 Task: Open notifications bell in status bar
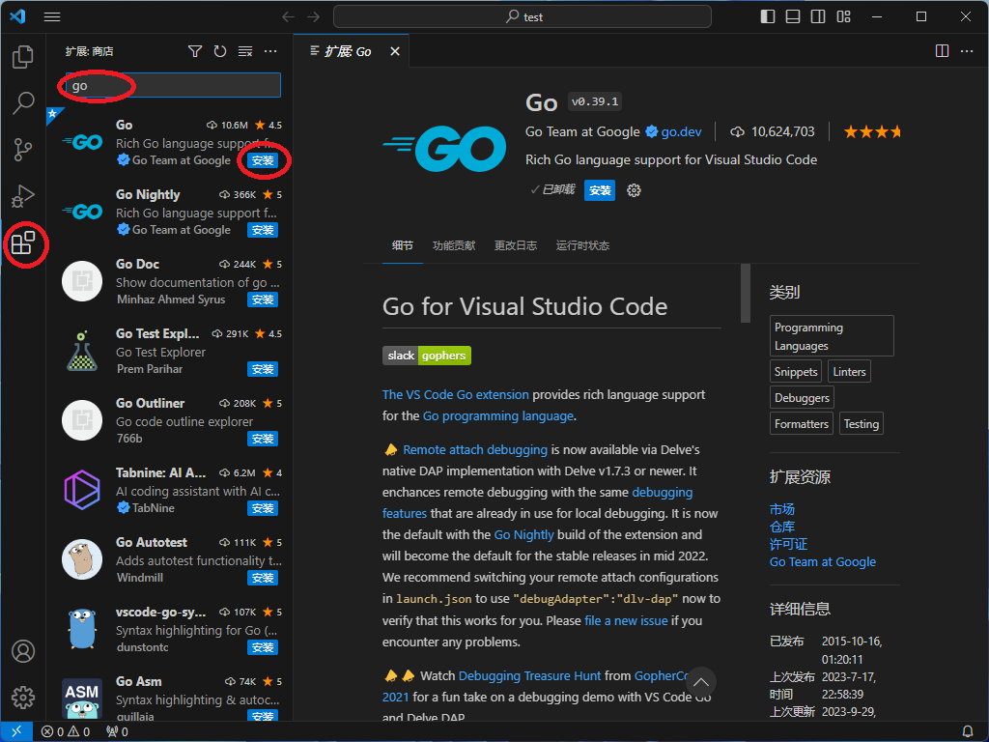(968, 731)
